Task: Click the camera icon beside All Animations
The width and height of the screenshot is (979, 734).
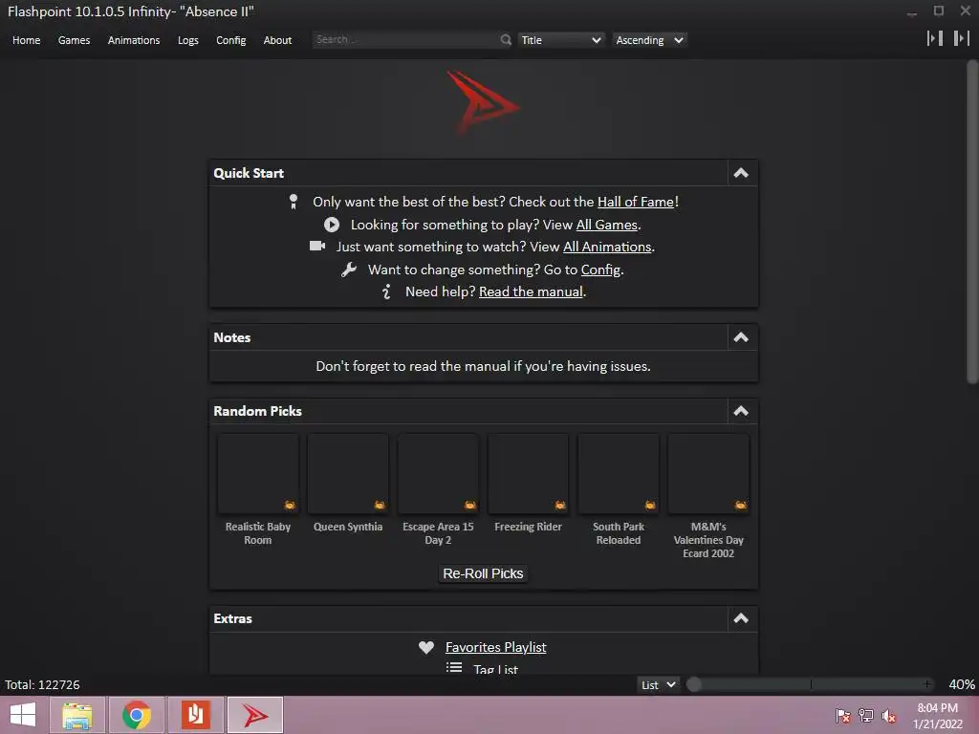Action: click(x=317, y=246)
